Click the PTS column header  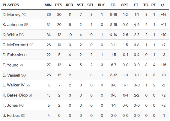59,5
